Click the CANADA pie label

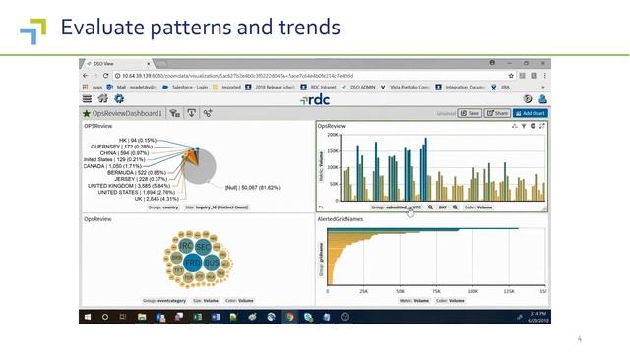[x=113, y=166]
